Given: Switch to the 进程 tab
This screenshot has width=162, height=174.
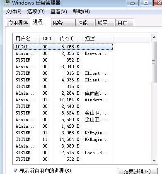Looking at the screenshot, I should [x=41, y=22].
